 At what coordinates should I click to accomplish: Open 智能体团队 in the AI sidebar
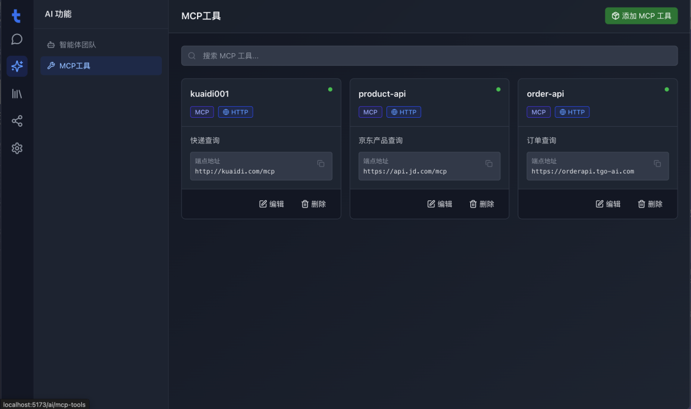tap(77, 45)
